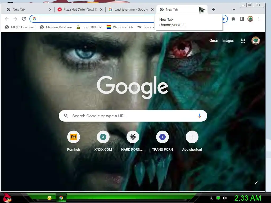271x203 pixels.
Task: Open a new tab with the plus button
Action: pos(213,10)
